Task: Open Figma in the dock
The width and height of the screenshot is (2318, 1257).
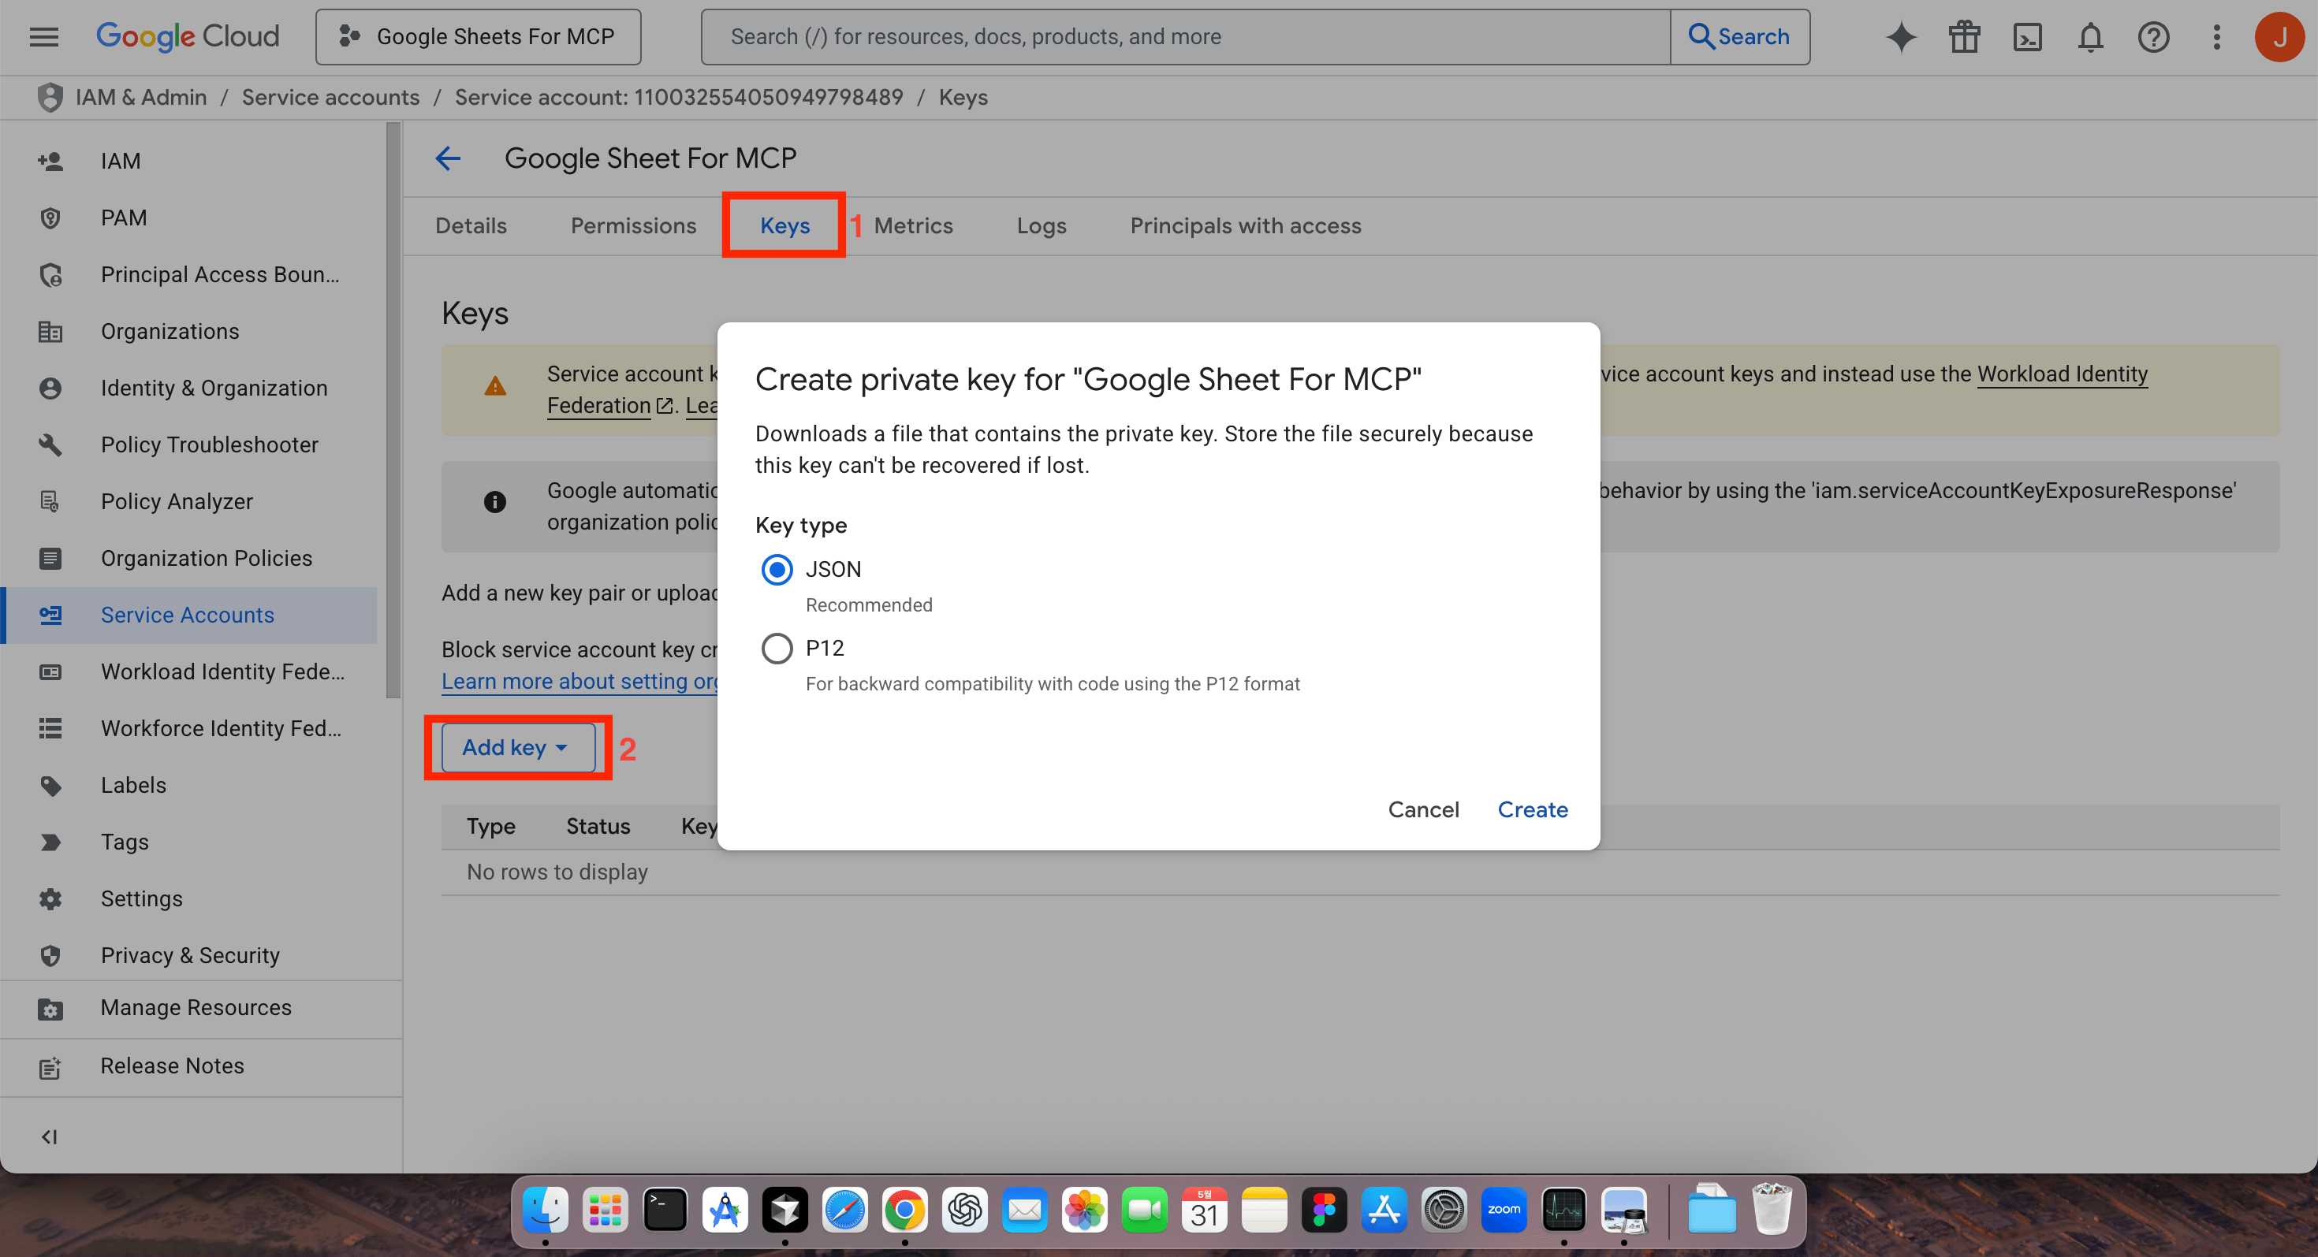Action: click(1324, 1210)
